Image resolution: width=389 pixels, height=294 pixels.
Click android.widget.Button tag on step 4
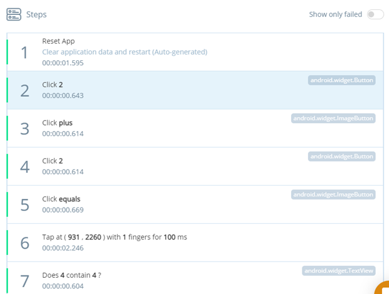click(x=342, y=156)
